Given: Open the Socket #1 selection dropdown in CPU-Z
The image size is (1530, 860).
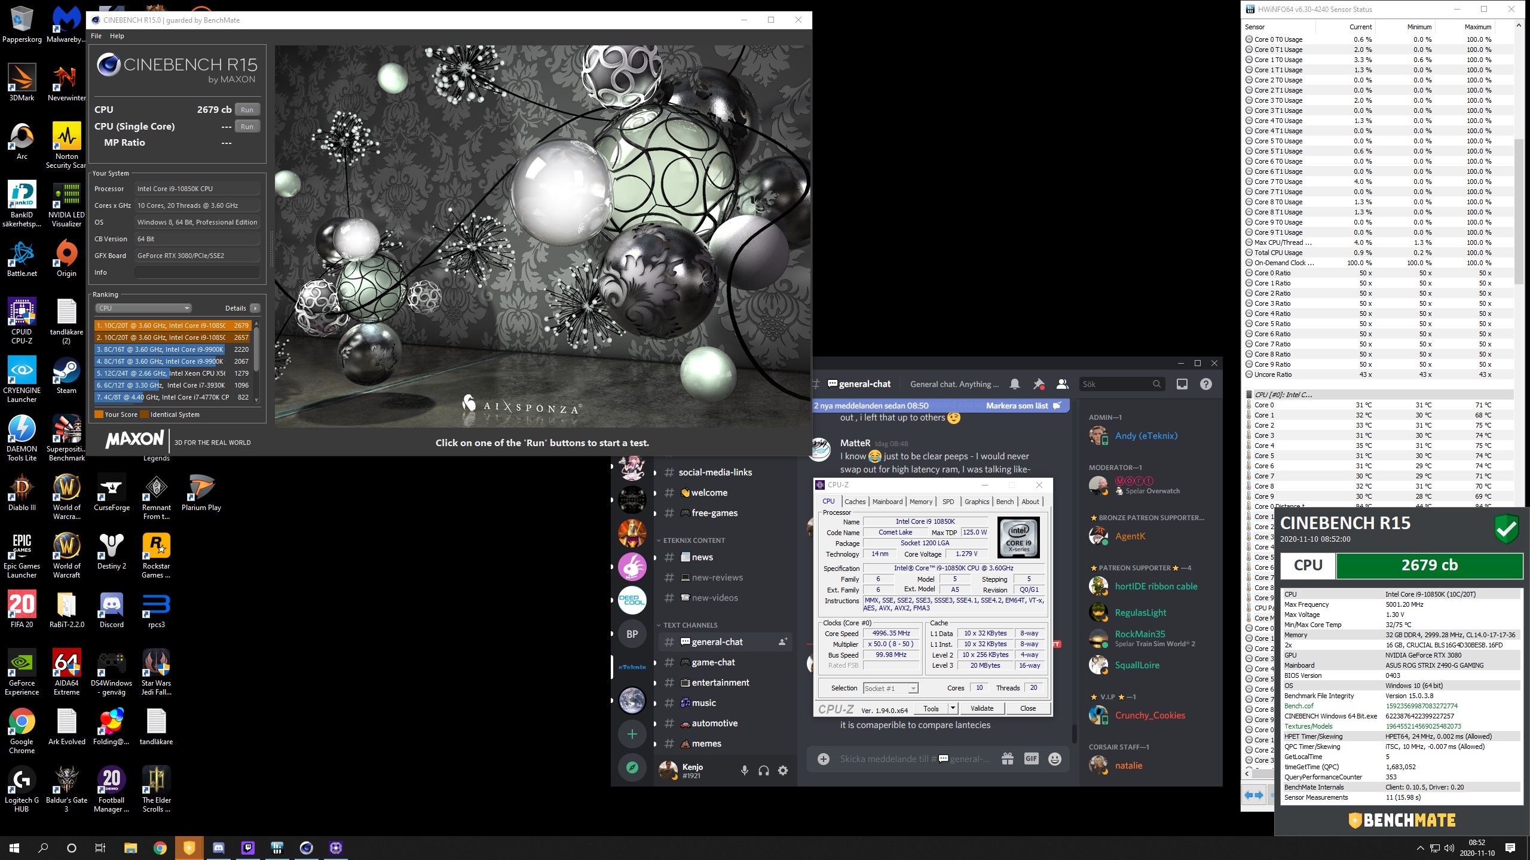Looking at the screenshot, I should tap(891, 689).
